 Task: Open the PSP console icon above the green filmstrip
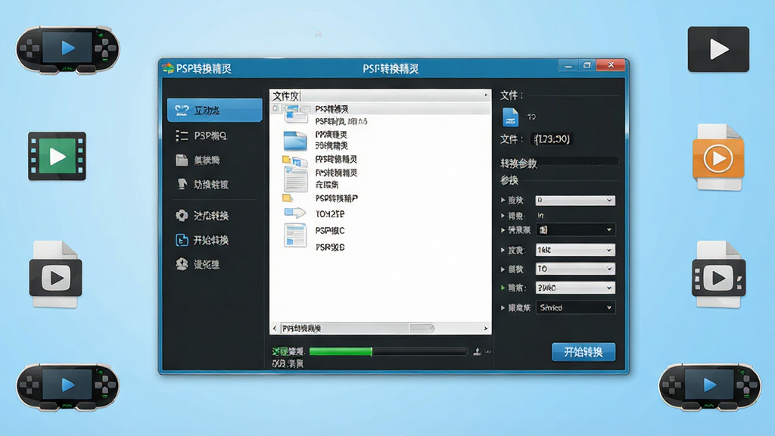pyautogui.click(x=67, y=49)
